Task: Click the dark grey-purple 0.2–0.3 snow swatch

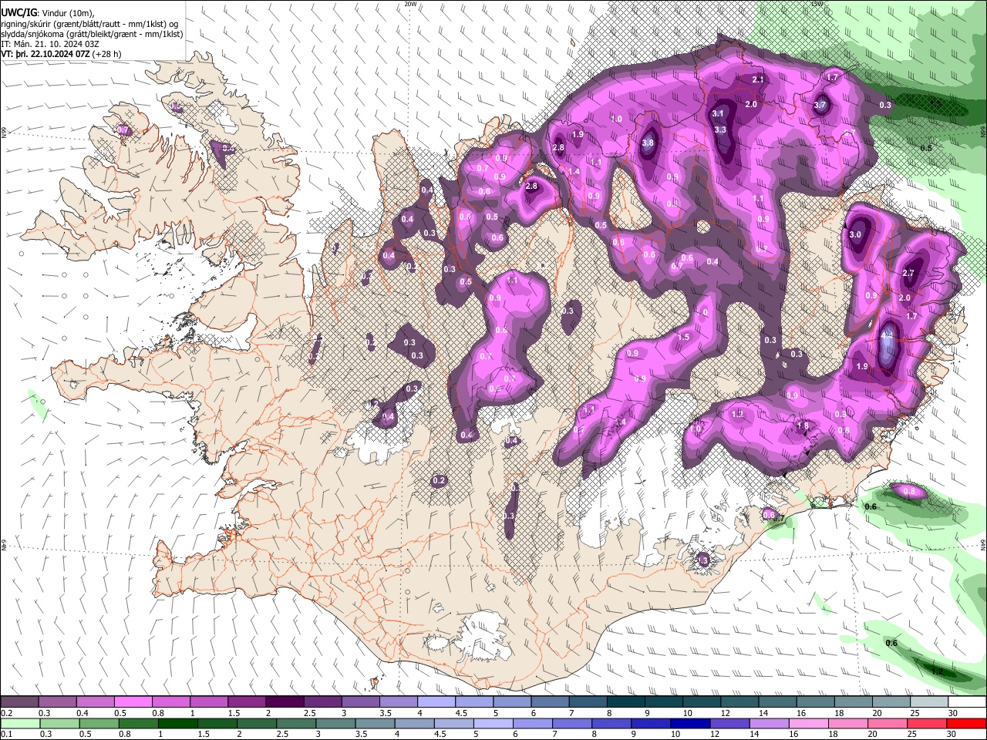Action: (x=19, y=702)
